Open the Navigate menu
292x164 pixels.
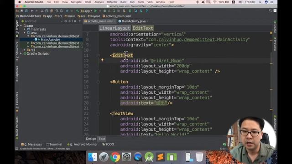(x=76, y=2)
